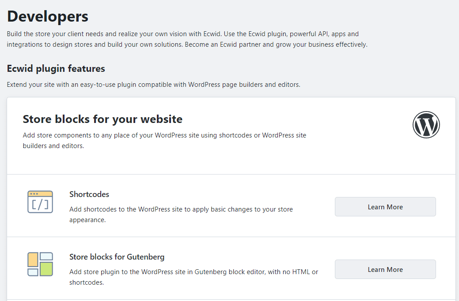
Task: Click the Shortcodes description text
Action: point(181,214)
